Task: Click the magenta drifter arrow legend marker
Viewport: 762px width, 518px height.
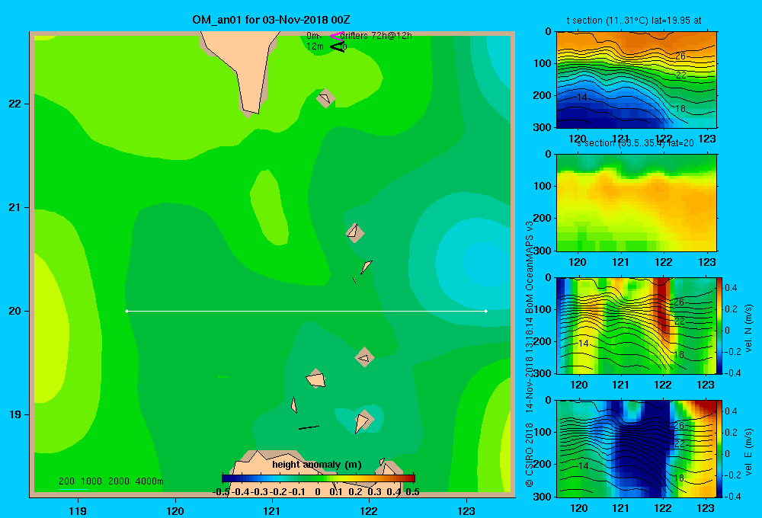Action: [337, 36]
